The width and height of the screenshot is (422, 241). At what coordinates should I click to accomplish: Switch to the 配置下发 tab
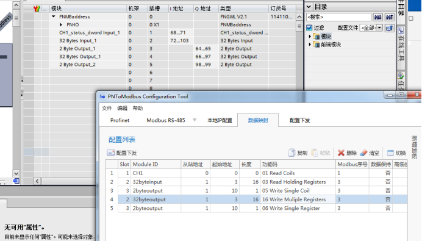pos(299,120)
